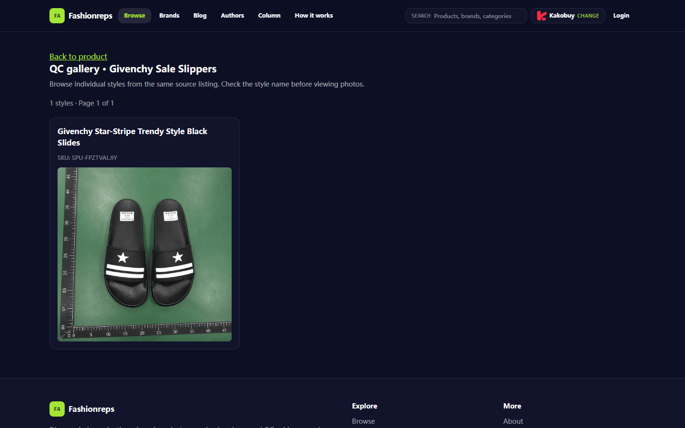The height and width of the screenshot is (428, 685).
Task: Open the Browse nav tab
Action: pyautogui.click(x=135, y=16)
